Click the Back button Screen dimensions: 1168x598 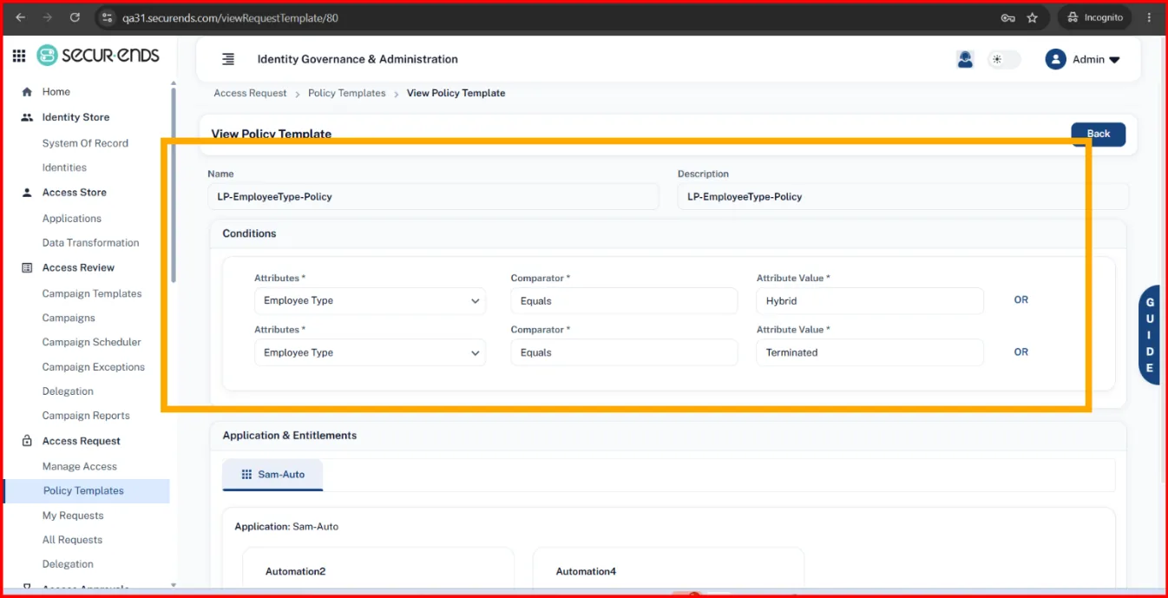[x=1099, y=134]
